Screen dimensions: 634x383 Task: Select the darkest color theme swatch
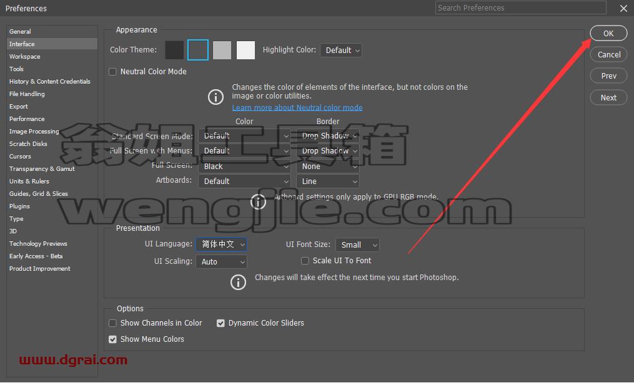174,50
